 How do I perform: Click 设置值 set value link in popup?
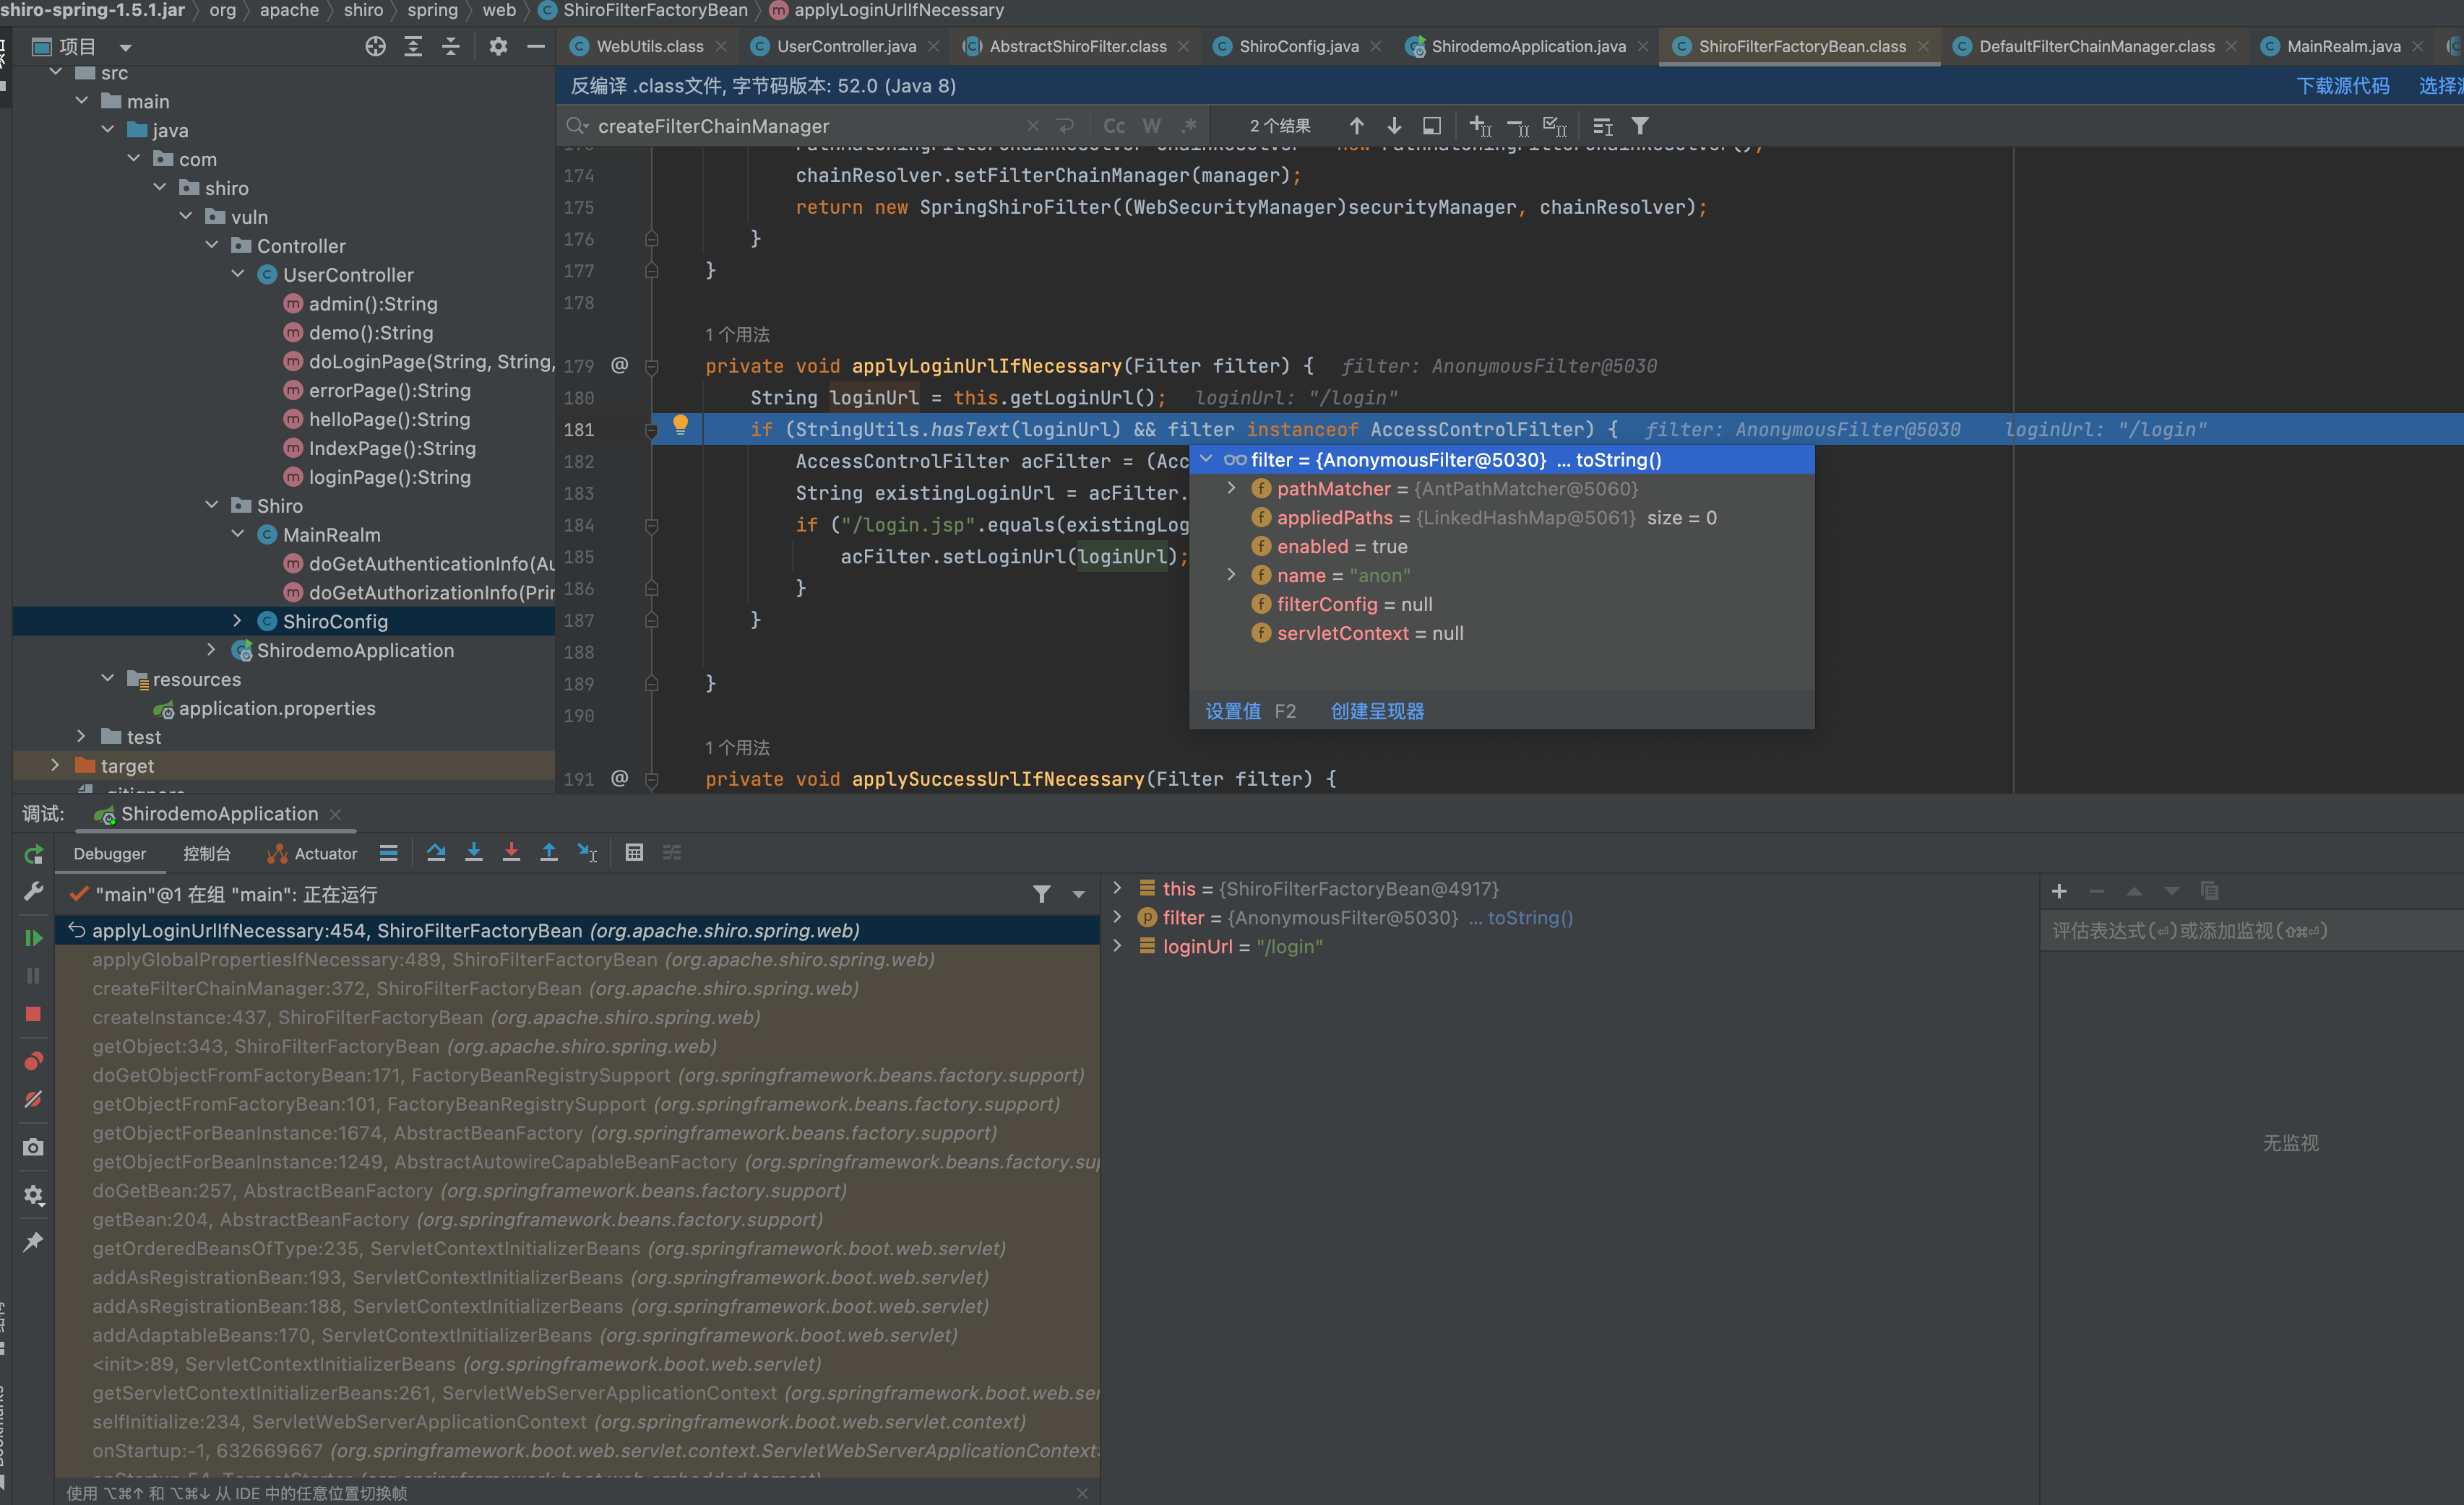pyautogui.click(x=1233, y=711)
